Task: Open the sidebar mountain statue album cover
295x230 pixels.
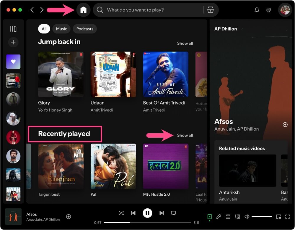Action: pyautogui.click(x=13, y=175)
